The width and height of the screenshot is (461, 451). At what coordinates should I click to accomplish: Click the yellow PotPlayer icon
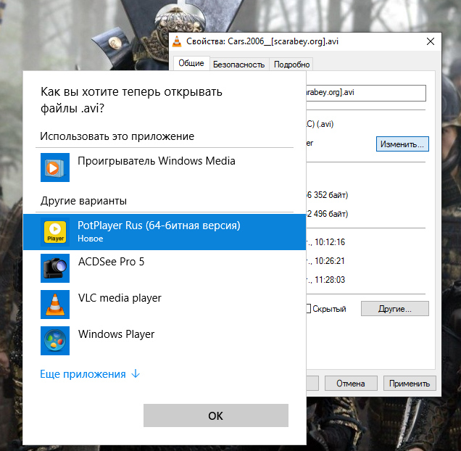pos(55,231)
